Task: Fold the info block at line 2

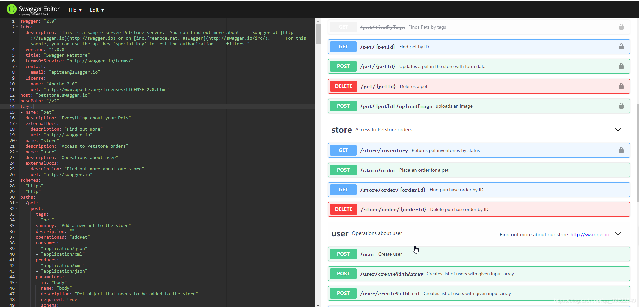Action: pos(17,27)
